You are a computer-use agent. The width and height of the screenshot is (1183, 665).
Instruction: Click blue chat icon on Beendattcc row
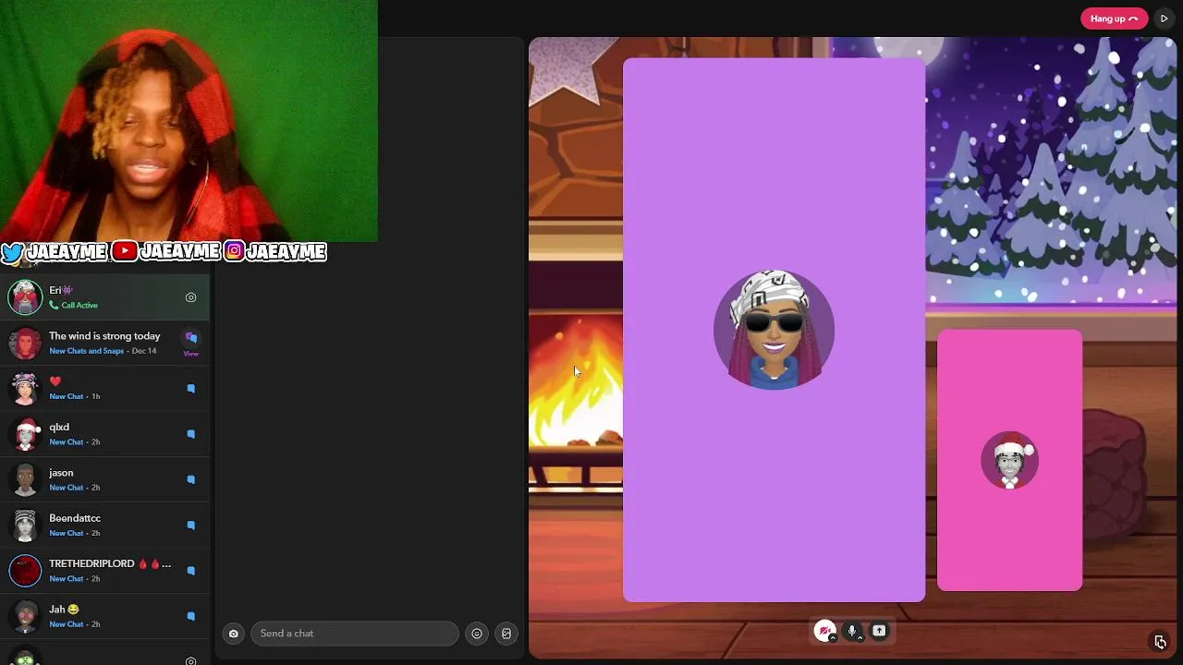191,525
